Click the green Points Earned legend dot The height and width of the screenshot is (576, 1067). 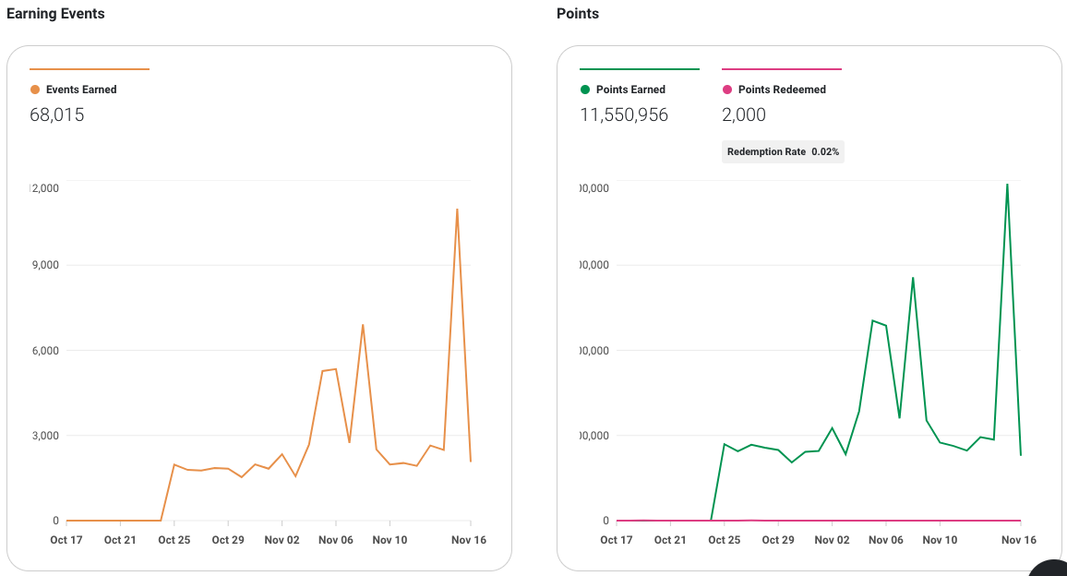(x=584, y=90)
